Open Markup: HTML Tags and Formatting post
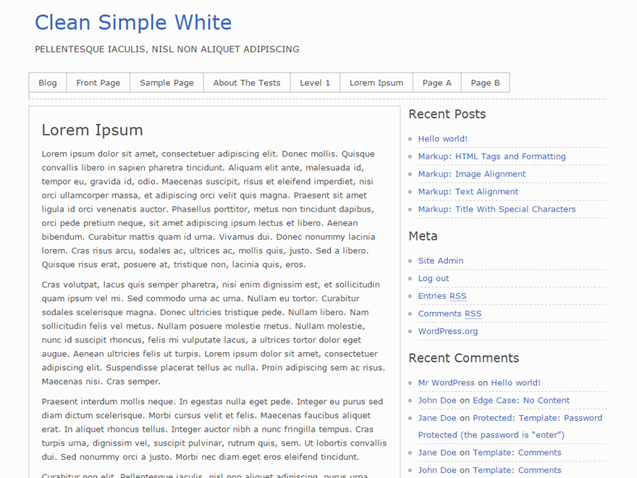 click(x=492, y=156)
